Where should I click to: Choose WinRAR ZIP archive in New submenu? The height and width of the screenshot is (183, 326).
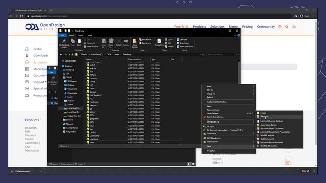pyautogui.click(x=279, y=146)
